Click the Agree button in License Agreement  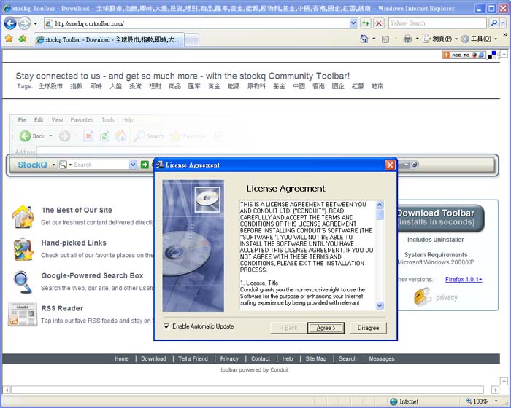(326, 328)
